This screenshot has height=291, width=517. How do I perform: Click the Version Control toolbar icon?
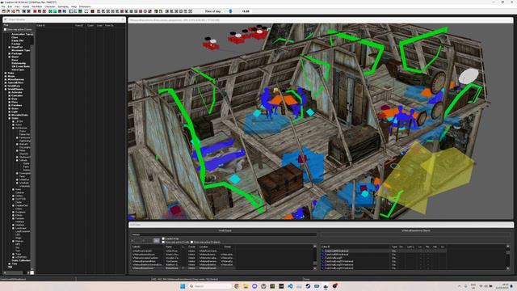pos(4,11)
